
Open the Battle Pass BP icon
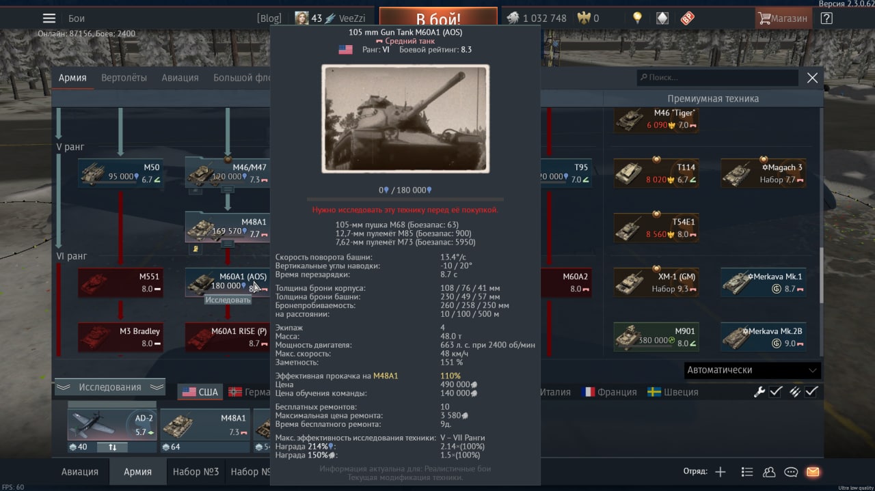[687, 18]
